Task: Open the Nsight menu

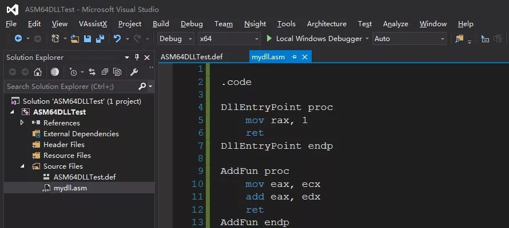Action: click(255, 24)
